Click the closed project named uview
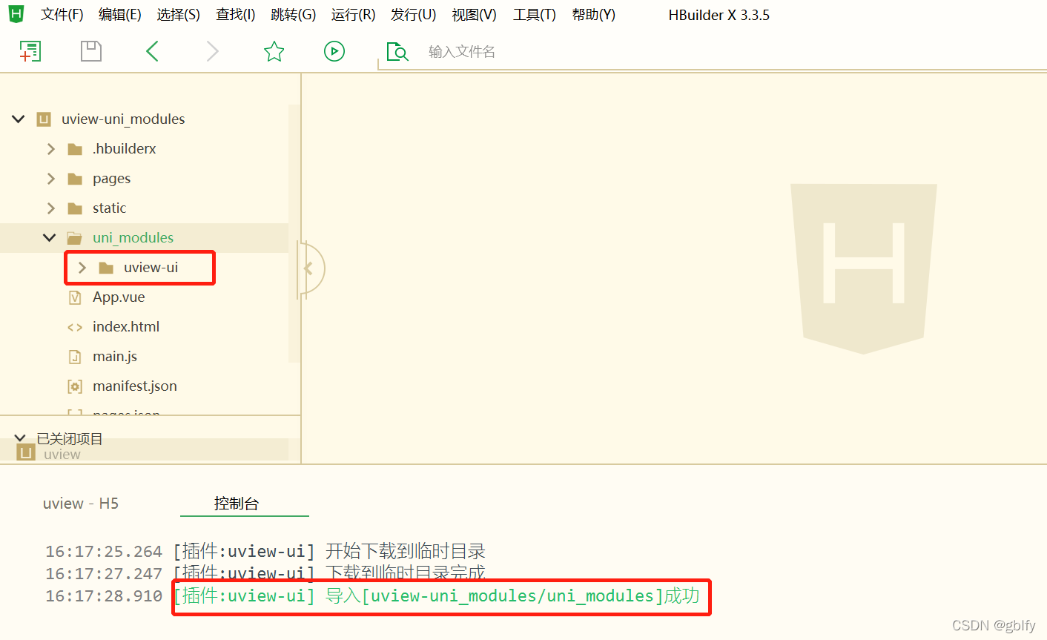The image size is (1047, 640). [x=62, y=454]
